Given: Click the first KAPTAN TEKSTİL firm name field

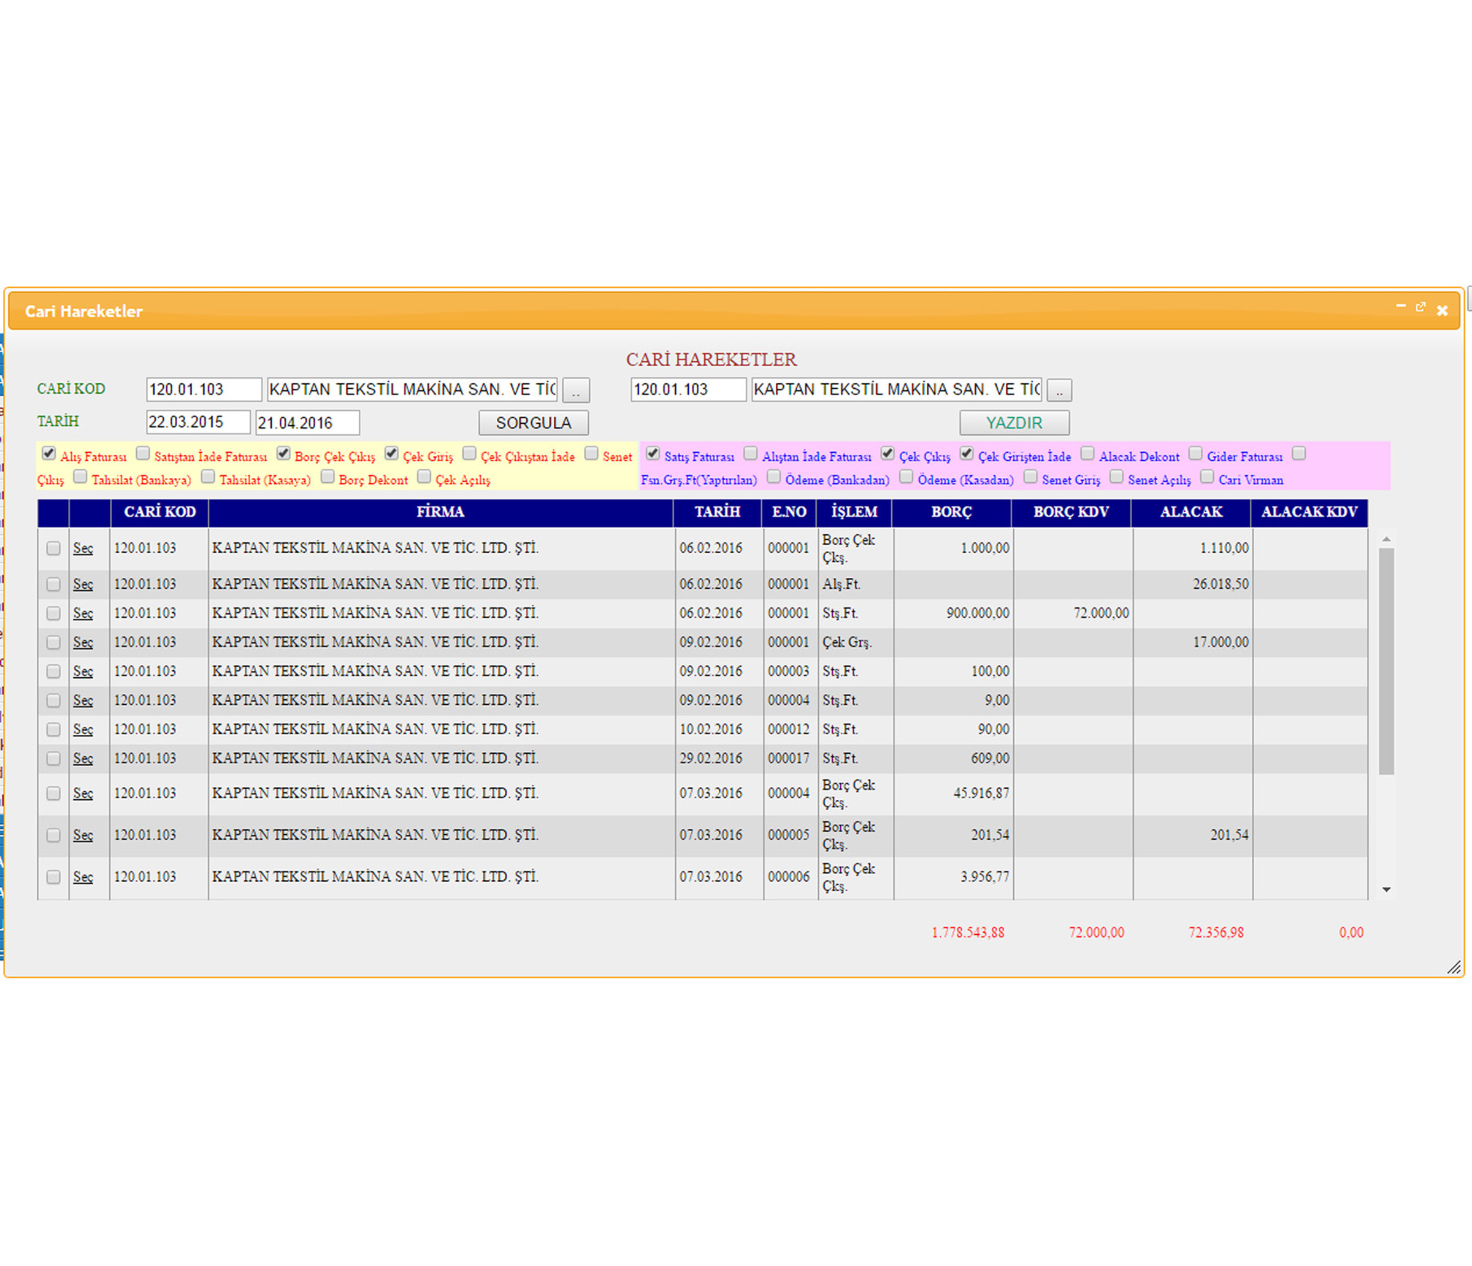Looking at the screenshot, I should coord(412,389).
